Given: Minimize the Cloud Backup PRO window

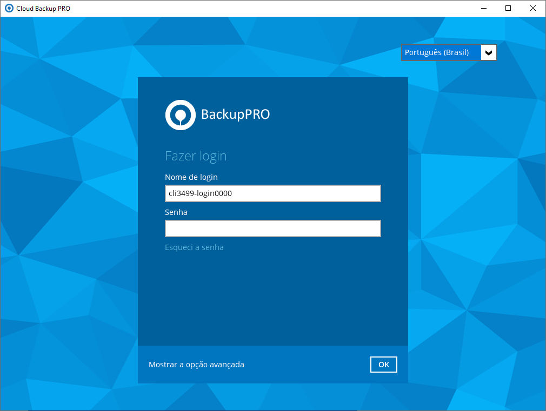Looking at the screenshot, I should click(483, 8).
